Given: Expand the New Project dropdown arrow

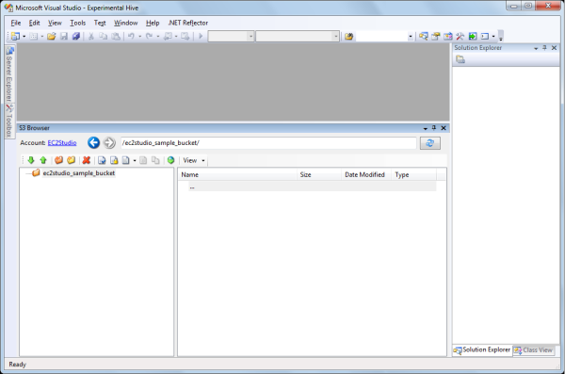Looking at the screenshot, I should tap(24, 37).
